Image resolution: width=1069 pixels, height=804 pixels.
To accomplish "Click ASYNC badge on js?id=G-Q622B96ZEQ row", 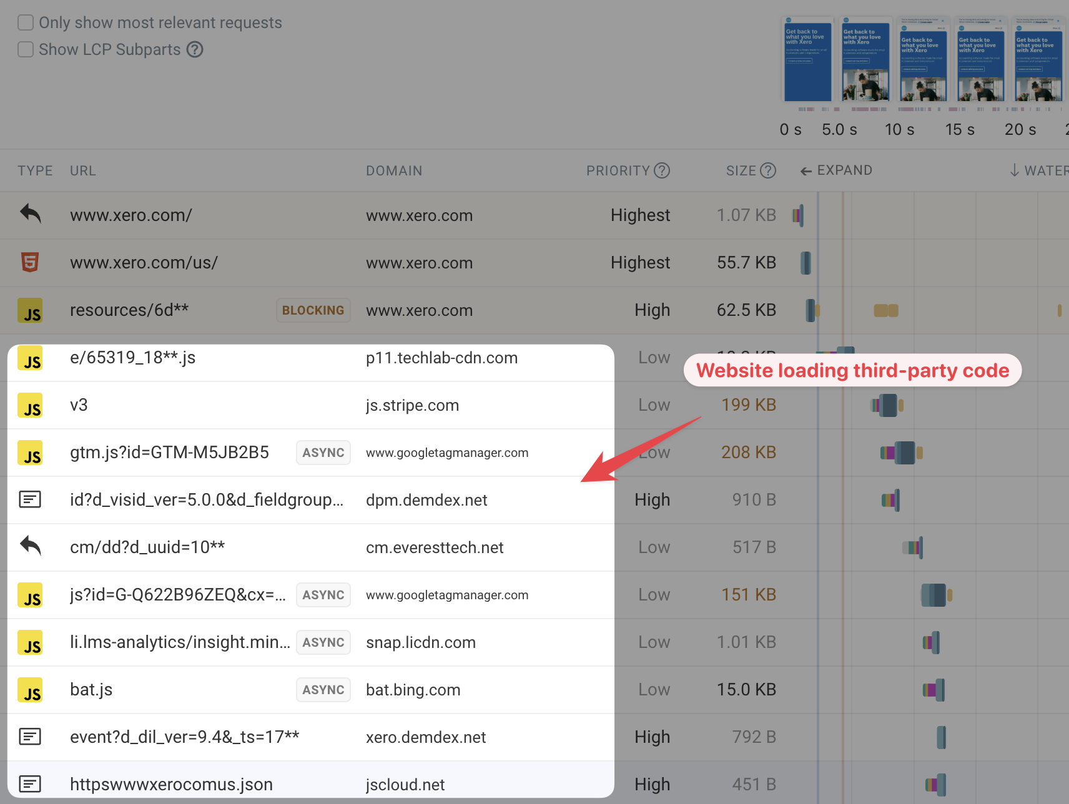I will pyautogui.click(x=323, y=595).
